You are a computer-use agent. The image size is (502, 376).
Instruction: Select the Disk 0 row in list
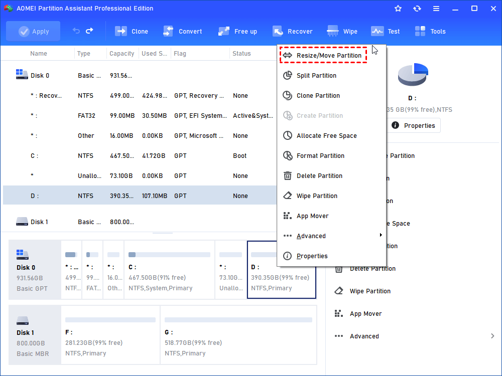tap(140, 76)
